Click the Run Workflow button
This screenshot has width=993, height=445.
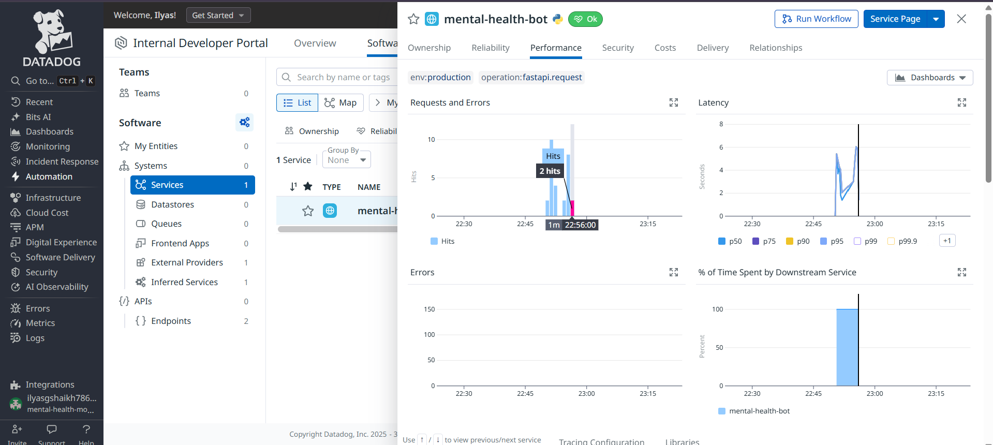pos(817,19)
